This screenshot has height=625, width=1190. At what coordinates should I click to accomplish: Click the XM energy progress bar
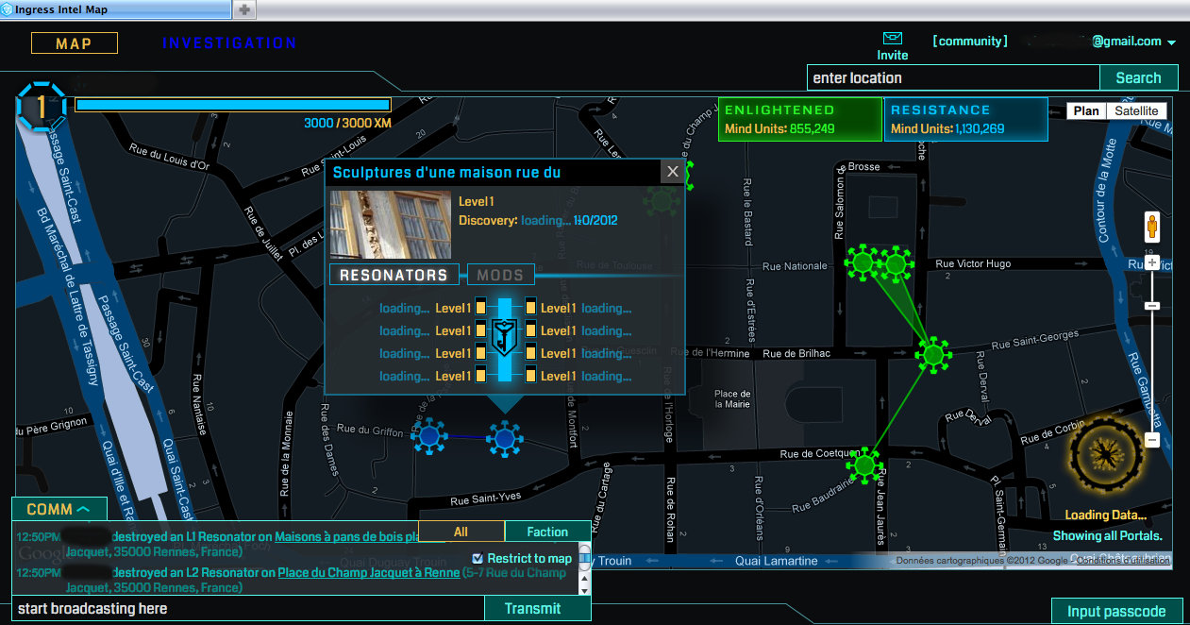click(232, 105)
